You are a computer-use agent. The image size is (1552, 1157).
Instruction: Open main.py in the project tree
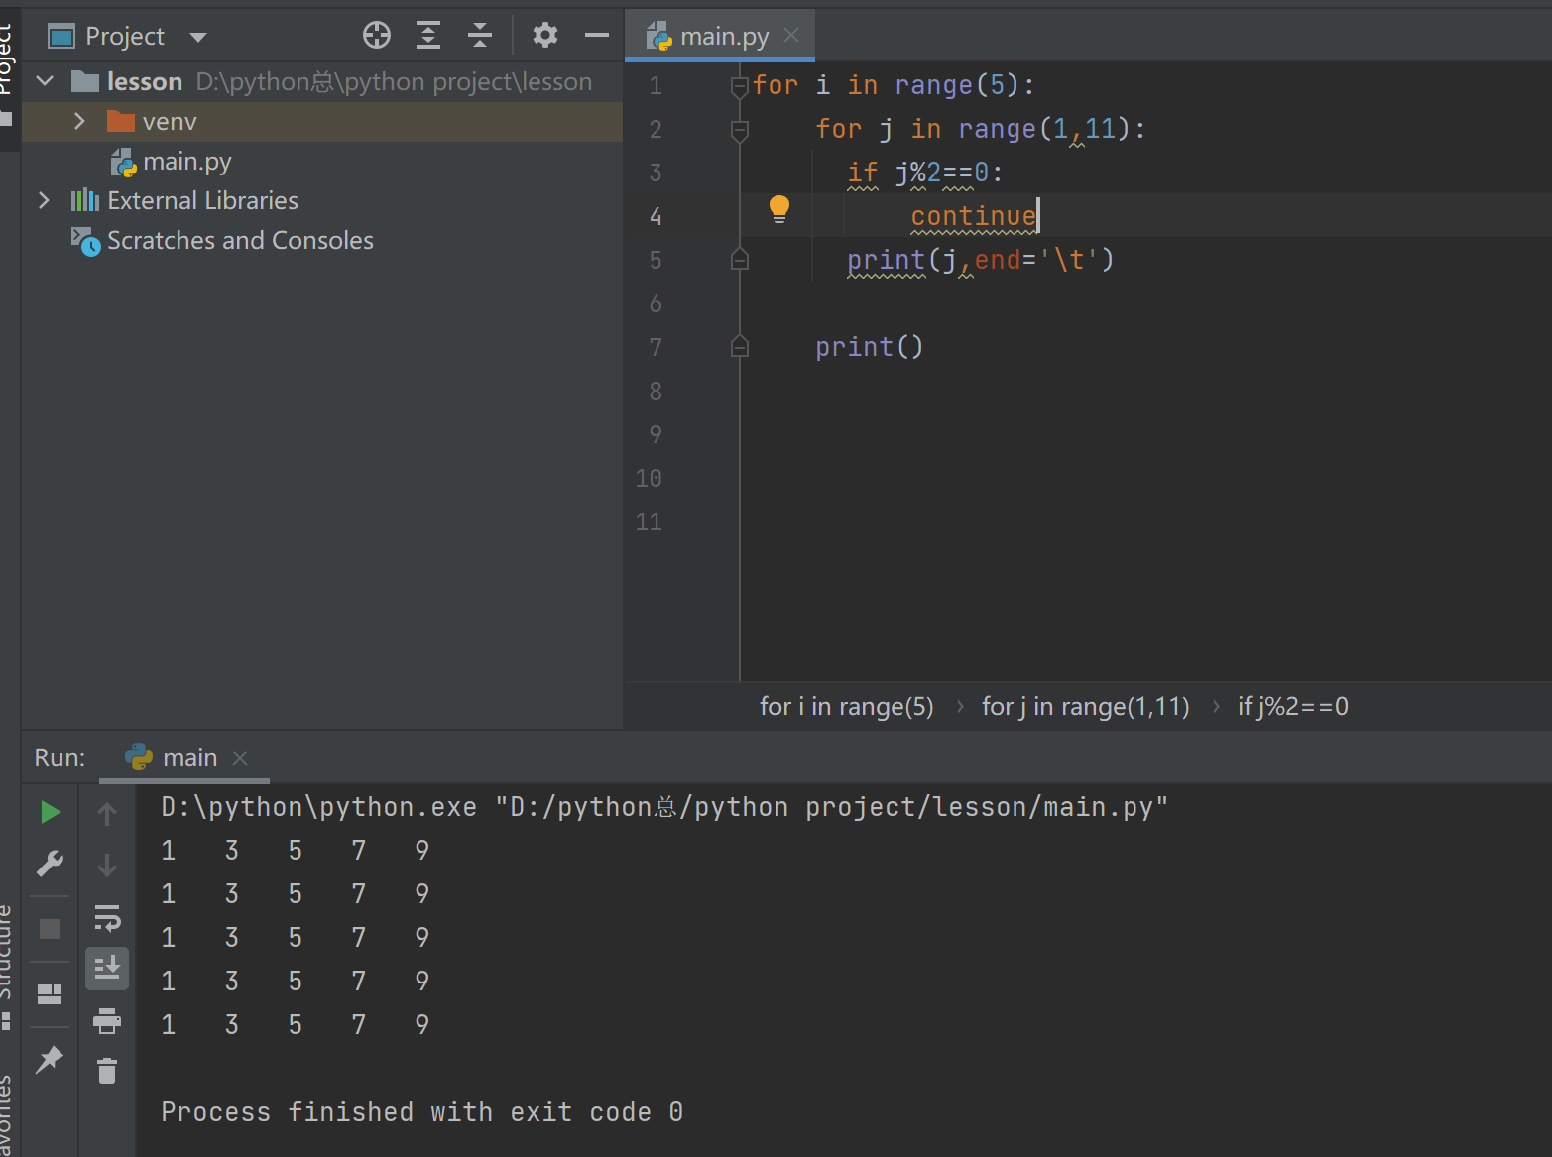[x=172, y=161]
